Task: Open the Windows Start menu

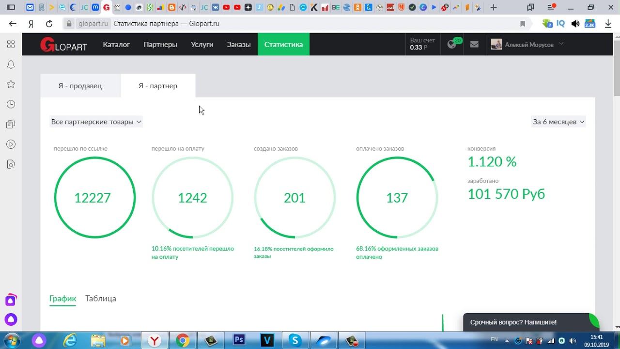Action: 11,340
